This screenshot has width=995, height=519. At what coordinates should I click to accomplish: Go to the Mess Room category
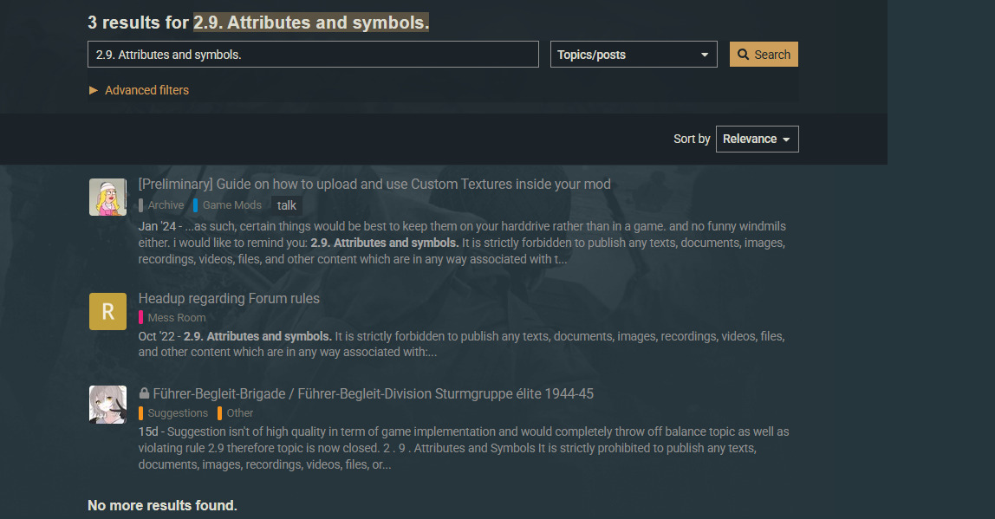coord(176,318)
